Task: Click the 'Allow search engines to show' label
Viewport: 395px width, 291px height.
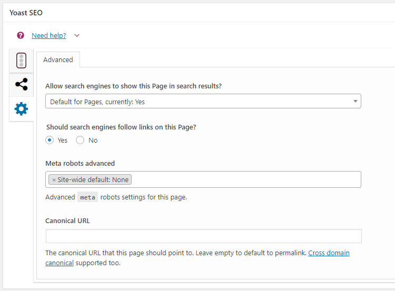Action: [x=134, y=86]
